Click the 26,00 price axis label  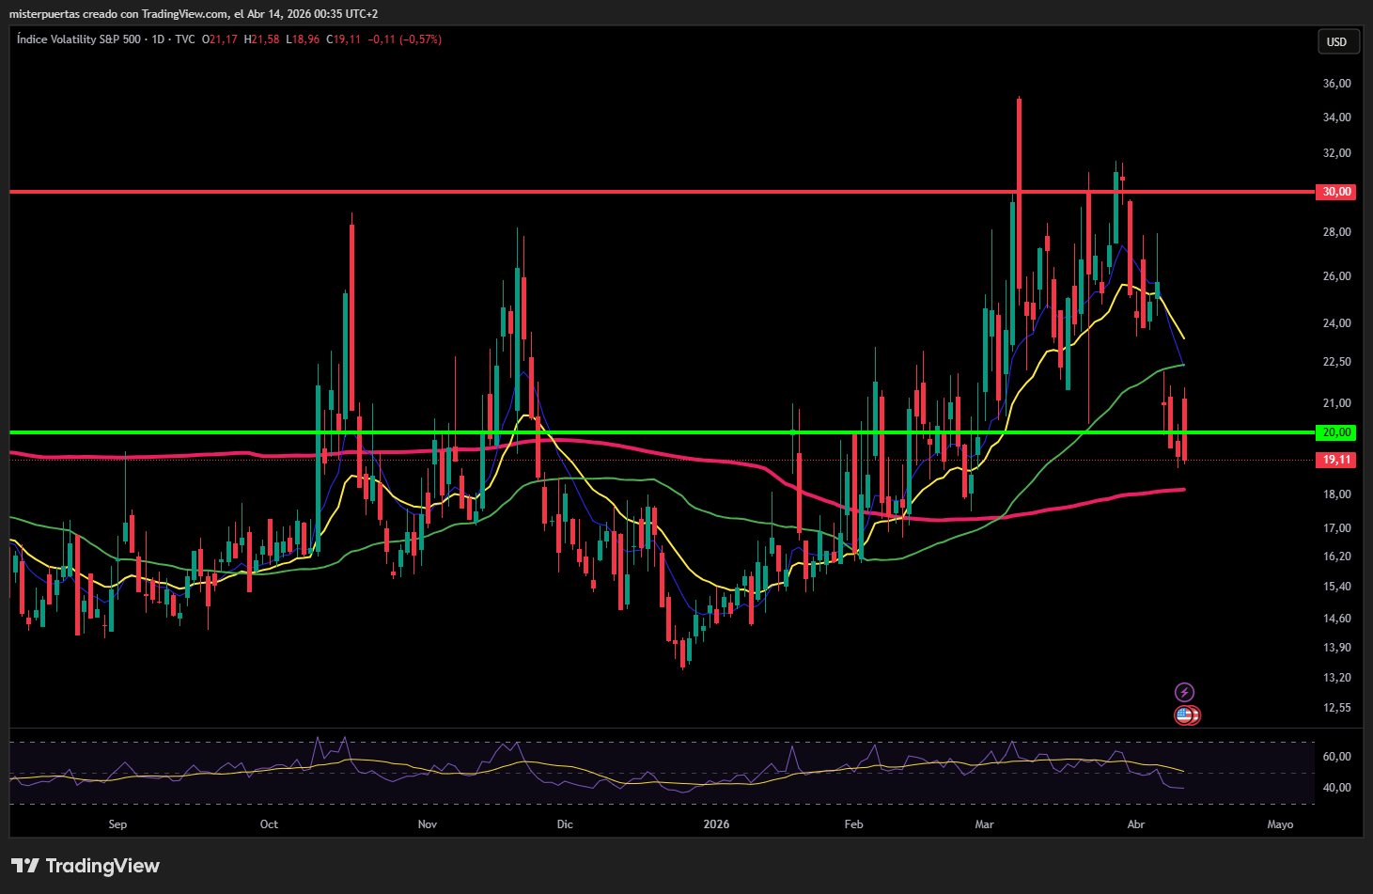[1336, 276]
